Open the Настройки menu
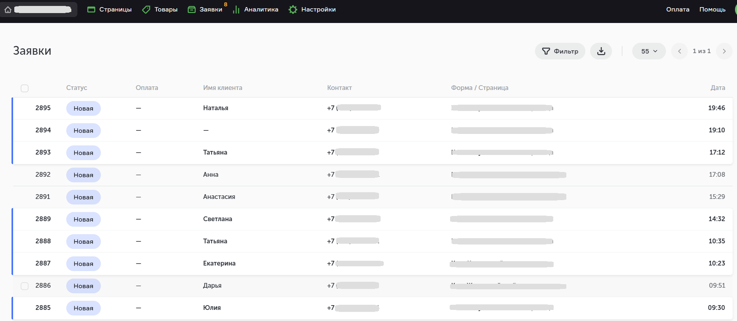Screen dimensions: 737x321 click(x=312, y=10)
